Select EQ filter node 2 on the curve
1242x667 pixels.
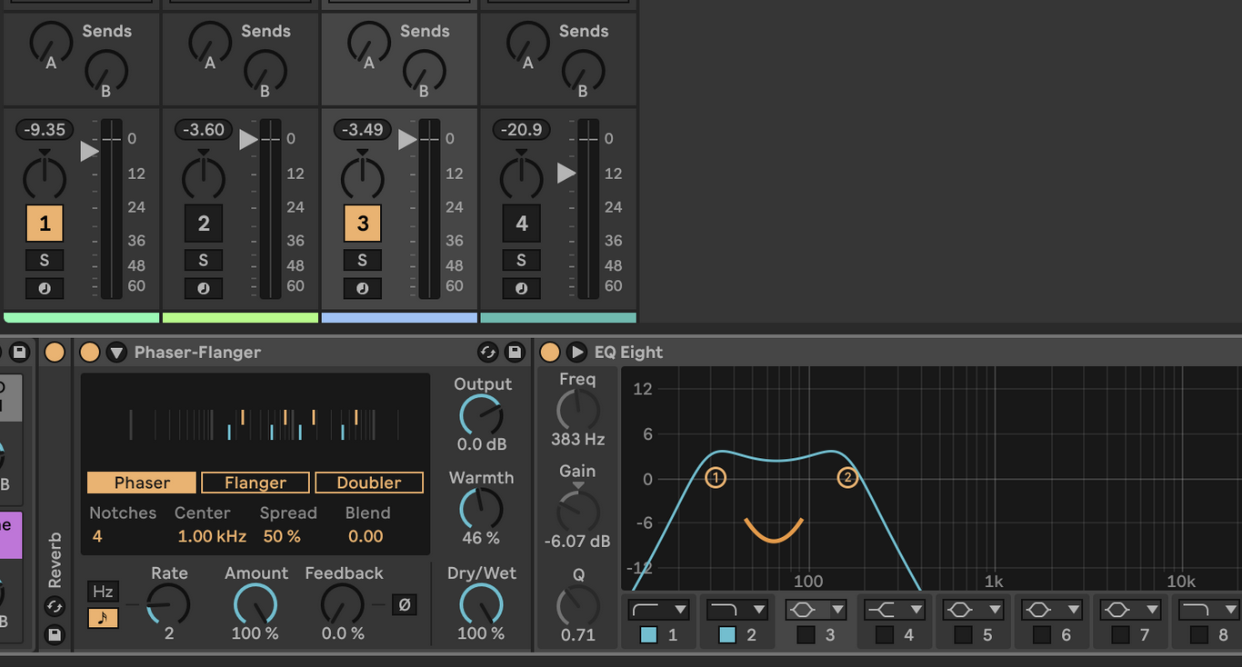(847, 477)
